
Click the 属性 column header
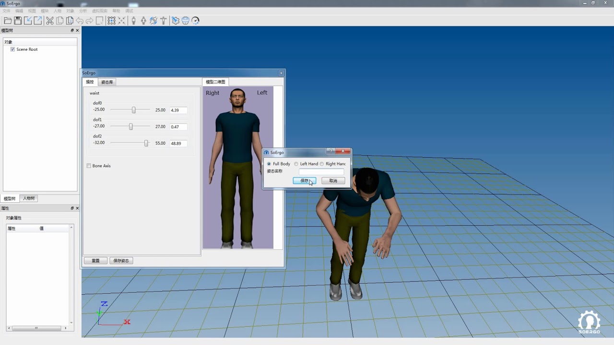pyautogui.click(x=23, y=229)
